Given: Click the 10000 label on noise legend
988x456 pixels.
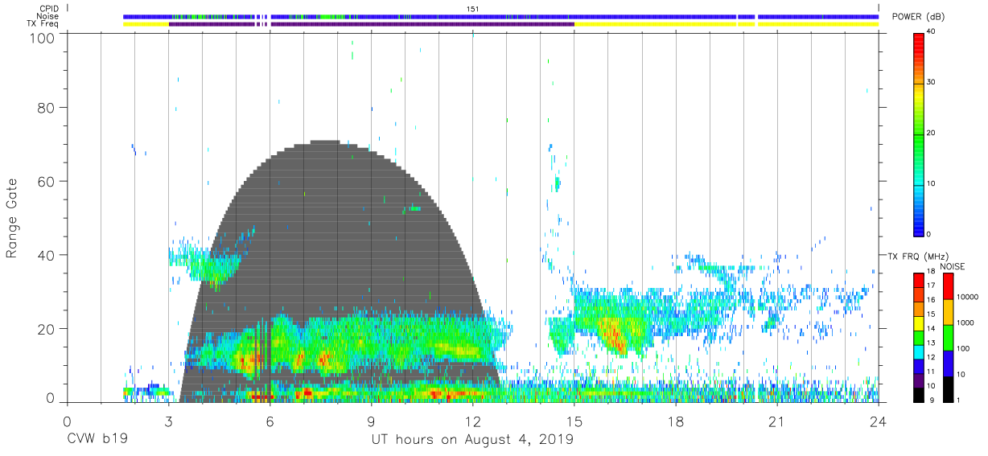Looking at the screenshot, I should [967, 297].
